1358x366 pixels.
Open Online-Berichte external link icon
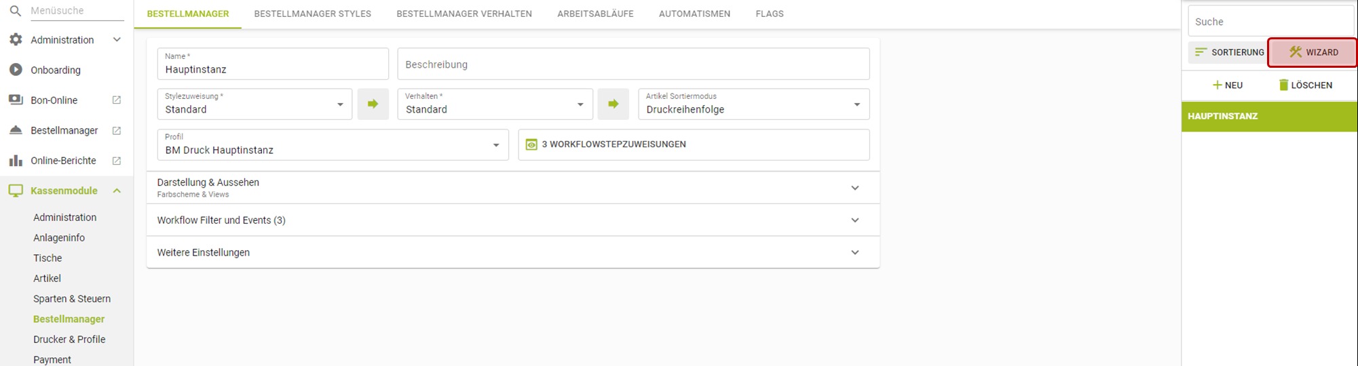coord(116,161)
